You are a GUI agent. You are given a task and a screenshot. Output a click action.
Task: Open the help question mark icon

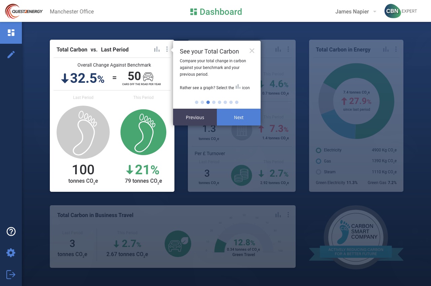pos(11,231)
